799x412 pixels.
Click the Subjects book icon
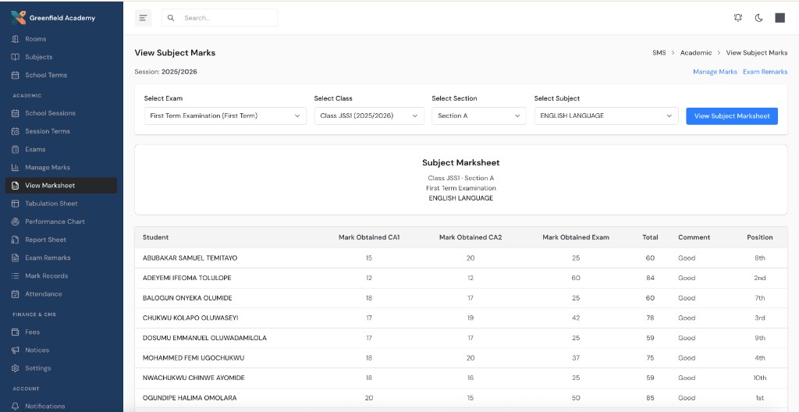[16, 57]
